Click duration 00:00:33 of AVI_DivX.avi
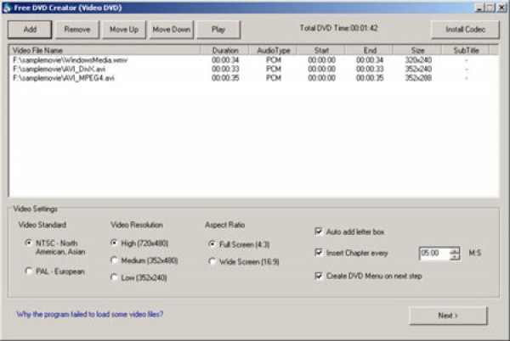Screen dimensions: 510x341 tap(225, 69)
